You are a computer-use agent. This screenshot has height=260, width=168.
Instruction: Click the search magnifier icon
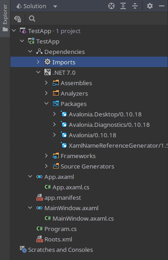32,19
